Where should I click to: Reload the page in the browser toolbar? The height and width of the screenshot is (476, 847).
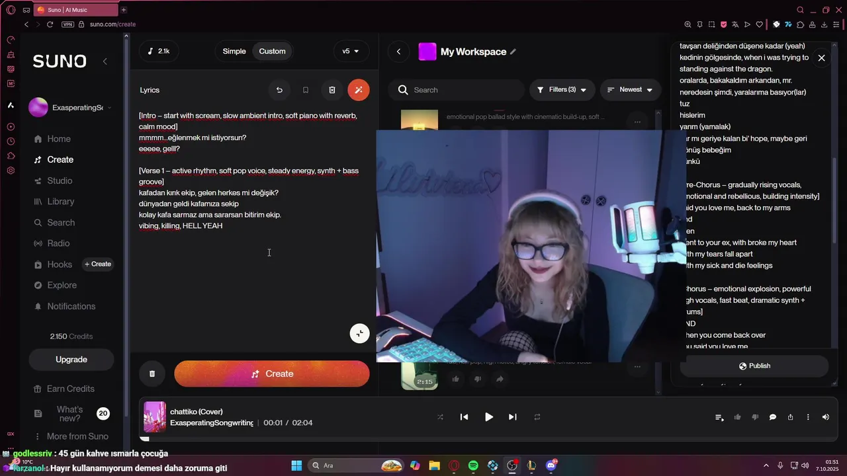[x=50, y=24]
